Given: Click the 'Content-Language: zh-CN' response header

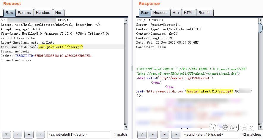Looking at the screenshot, I should (x=157, y=33).
